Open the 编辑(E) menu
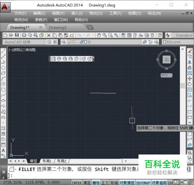Image resolution: width=194 pixels, height=185 pixels. pos(39,13)
